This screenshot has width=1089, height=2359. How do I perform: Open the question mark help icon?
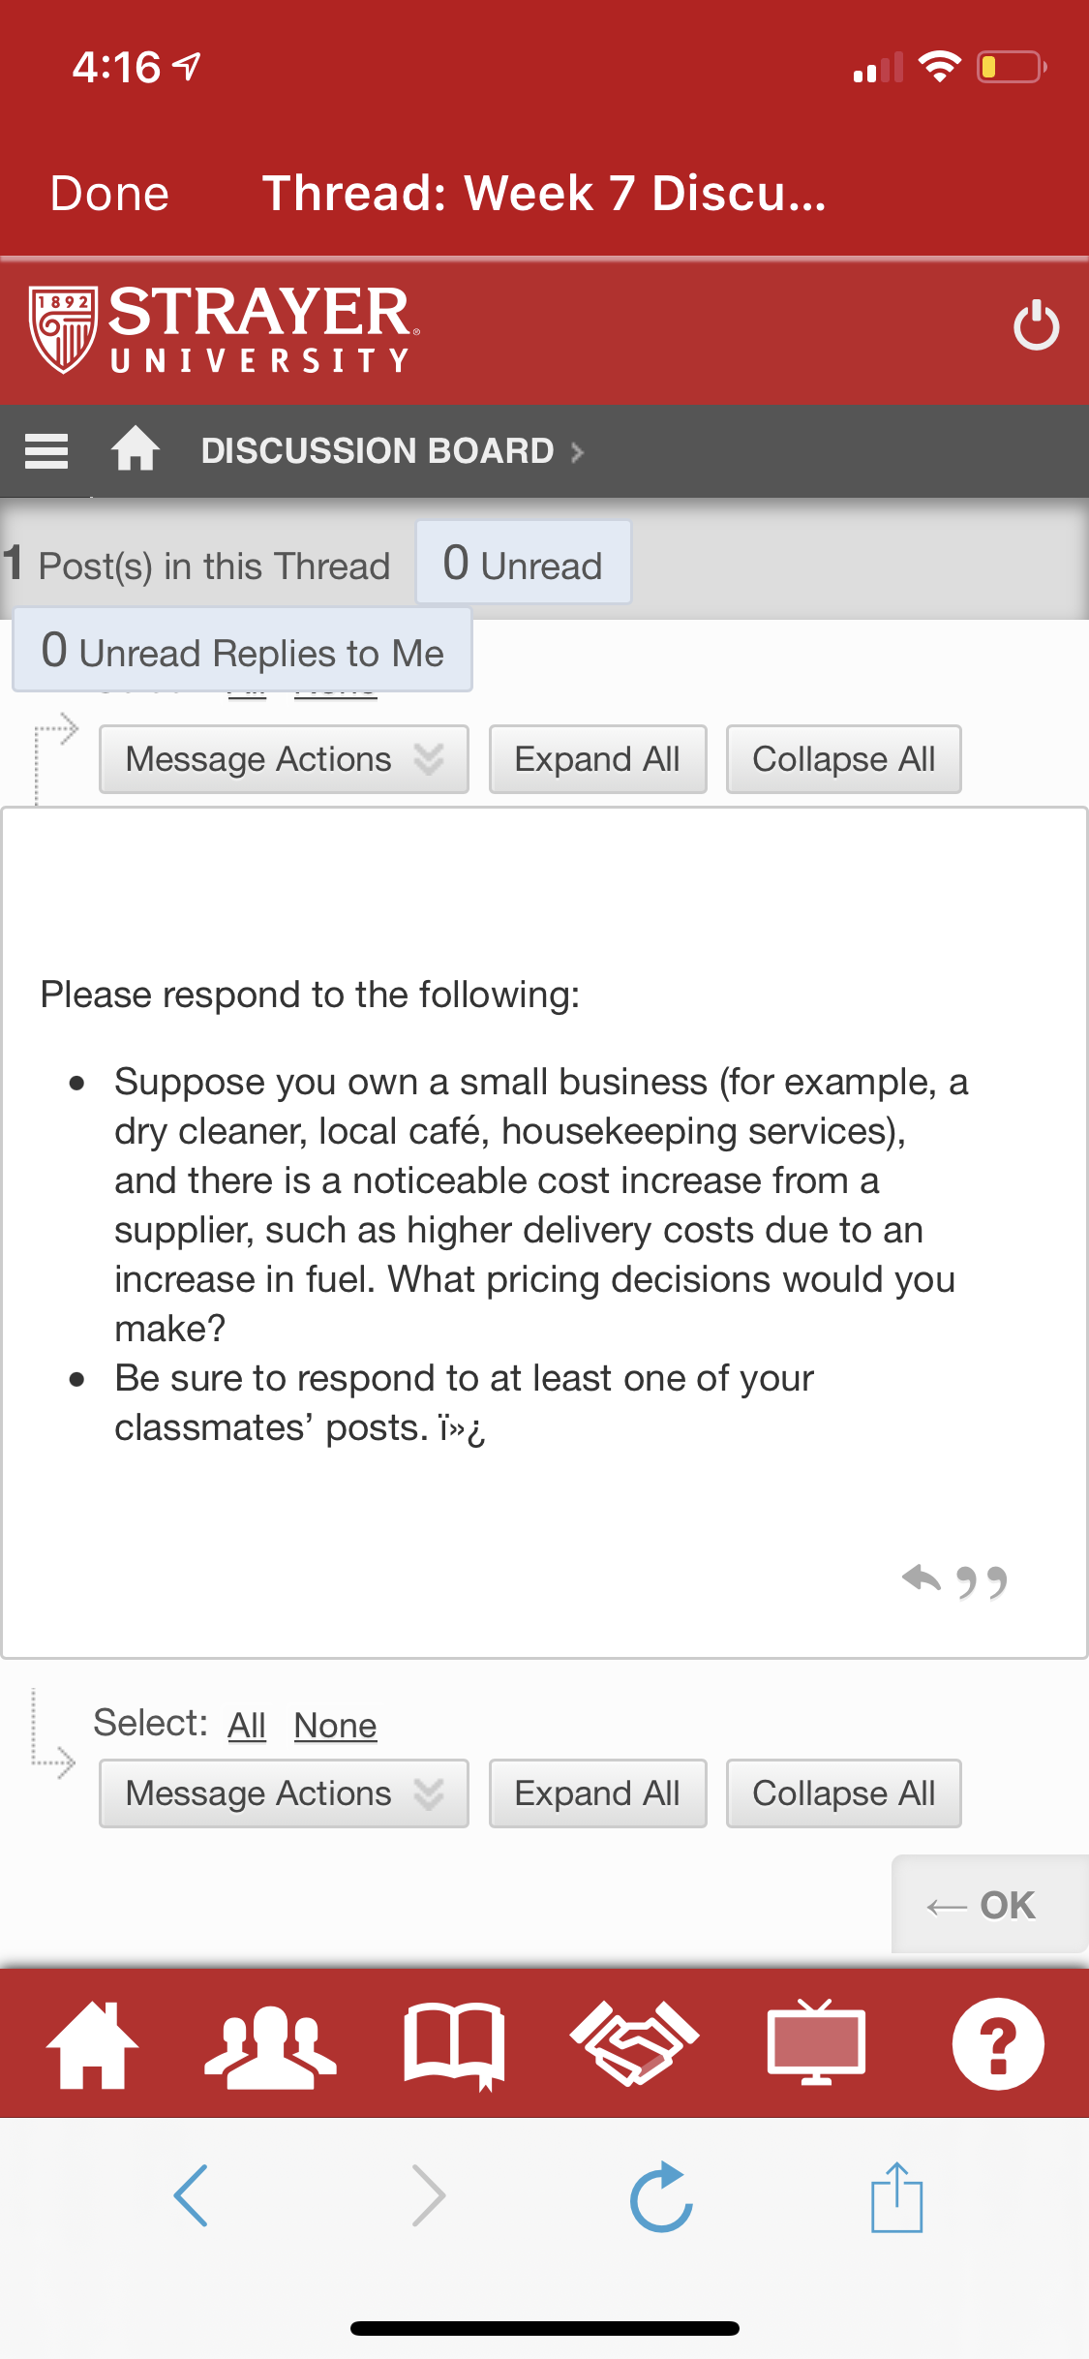click(x=998, y=2044)
